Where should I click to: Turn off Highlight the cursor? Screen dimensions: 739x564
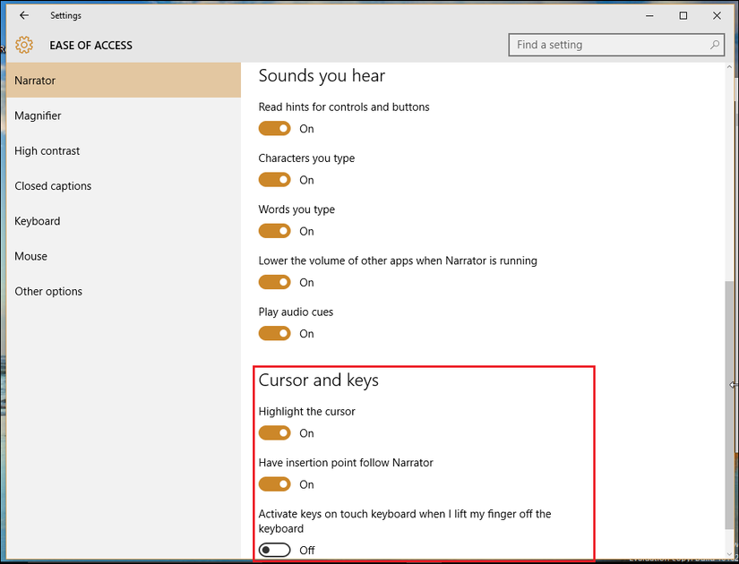pos(274,432)
